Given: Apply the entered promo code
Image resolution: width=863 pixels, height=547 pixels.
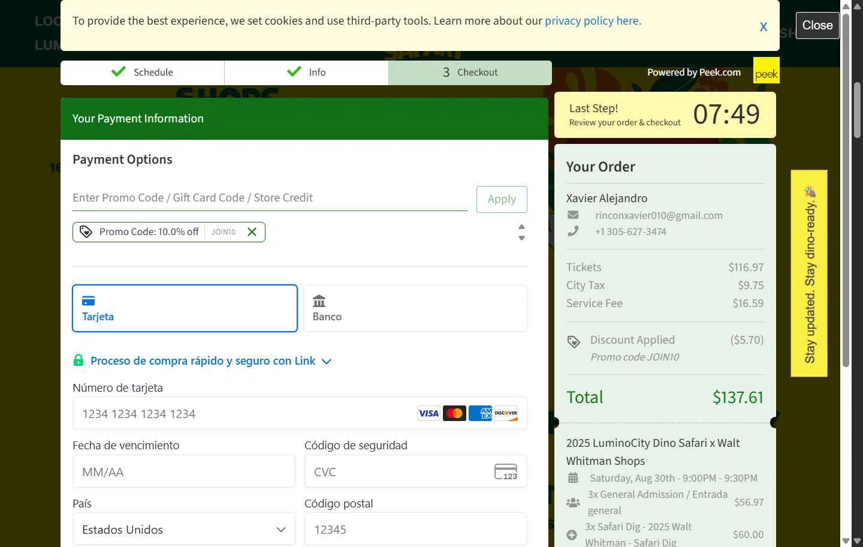Looking at the screenshot, I should pyautogui.click(x=502, y=199).
